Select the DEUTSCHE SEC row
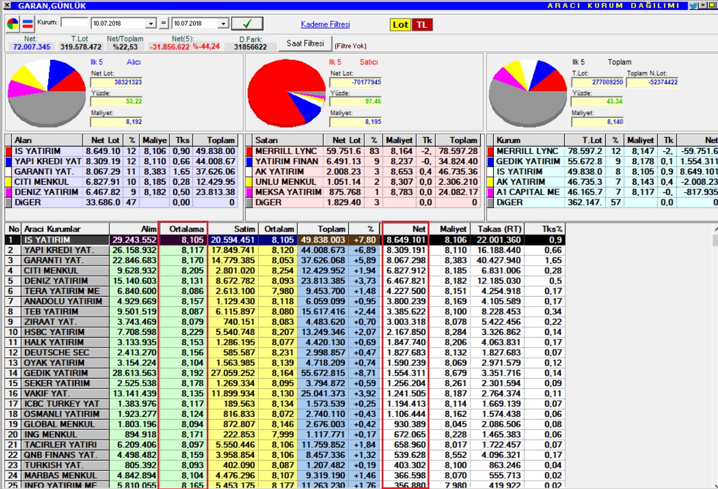Image resolution: width=718 pixels, height=489 pixels. [285, 352]
